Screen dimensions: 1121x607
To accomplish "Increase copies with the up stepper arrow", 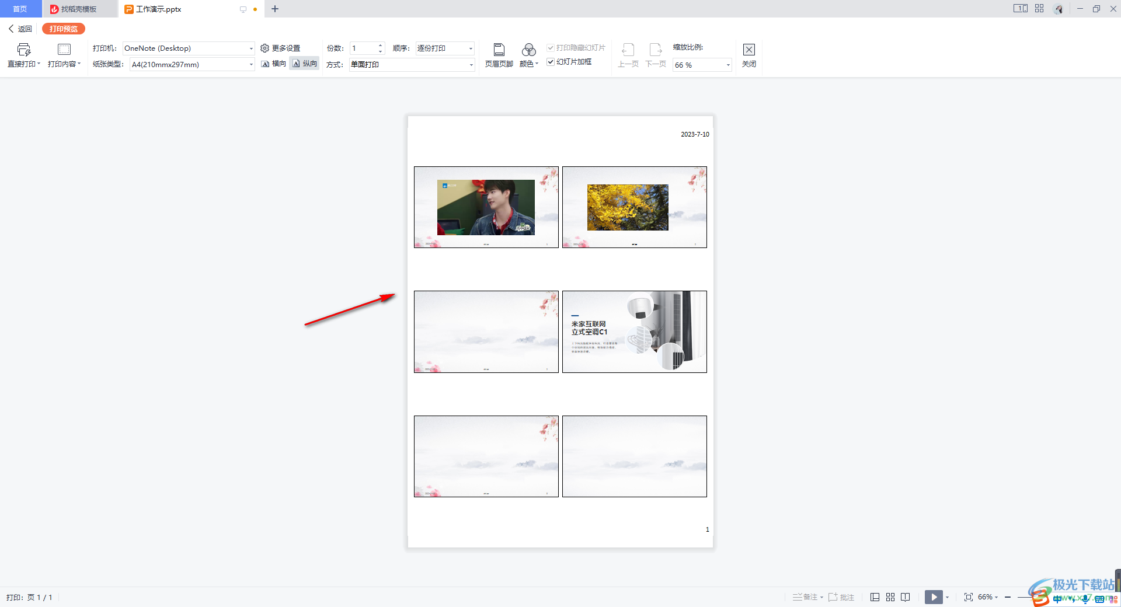I will (381, 46).
